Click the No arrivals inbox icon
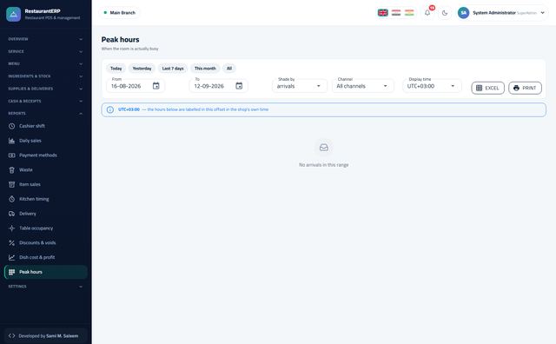 pos(324,148)
